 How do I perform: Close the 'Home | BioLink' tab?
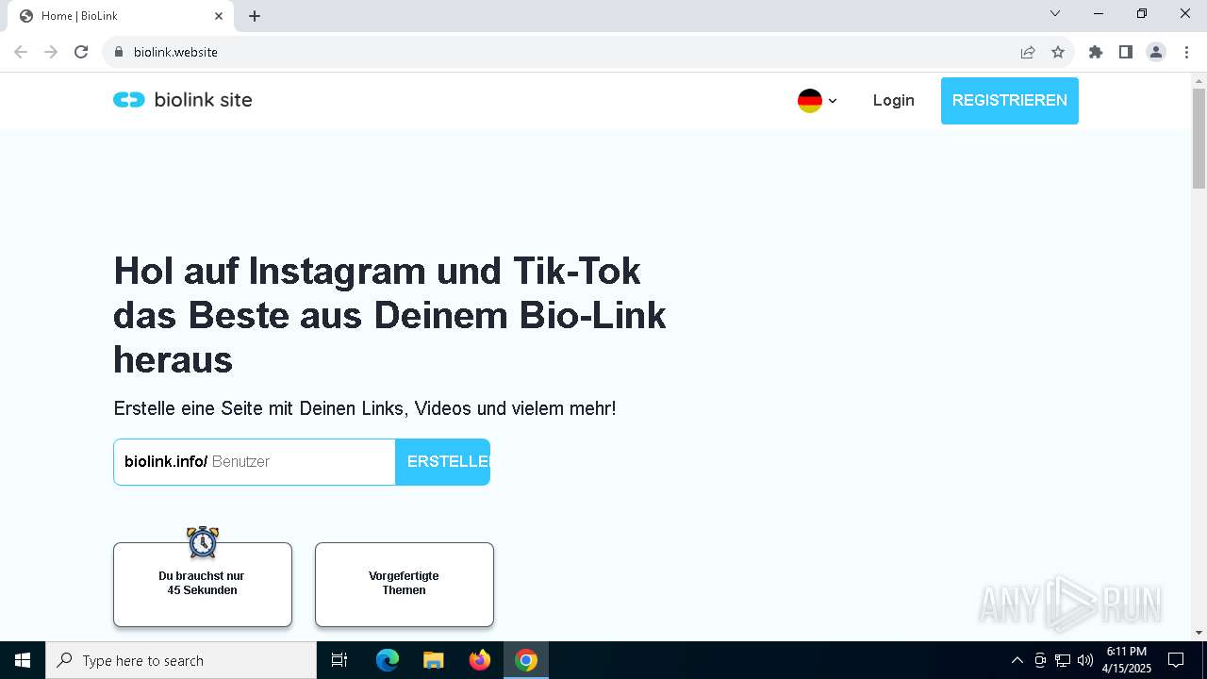click(219, 16)
